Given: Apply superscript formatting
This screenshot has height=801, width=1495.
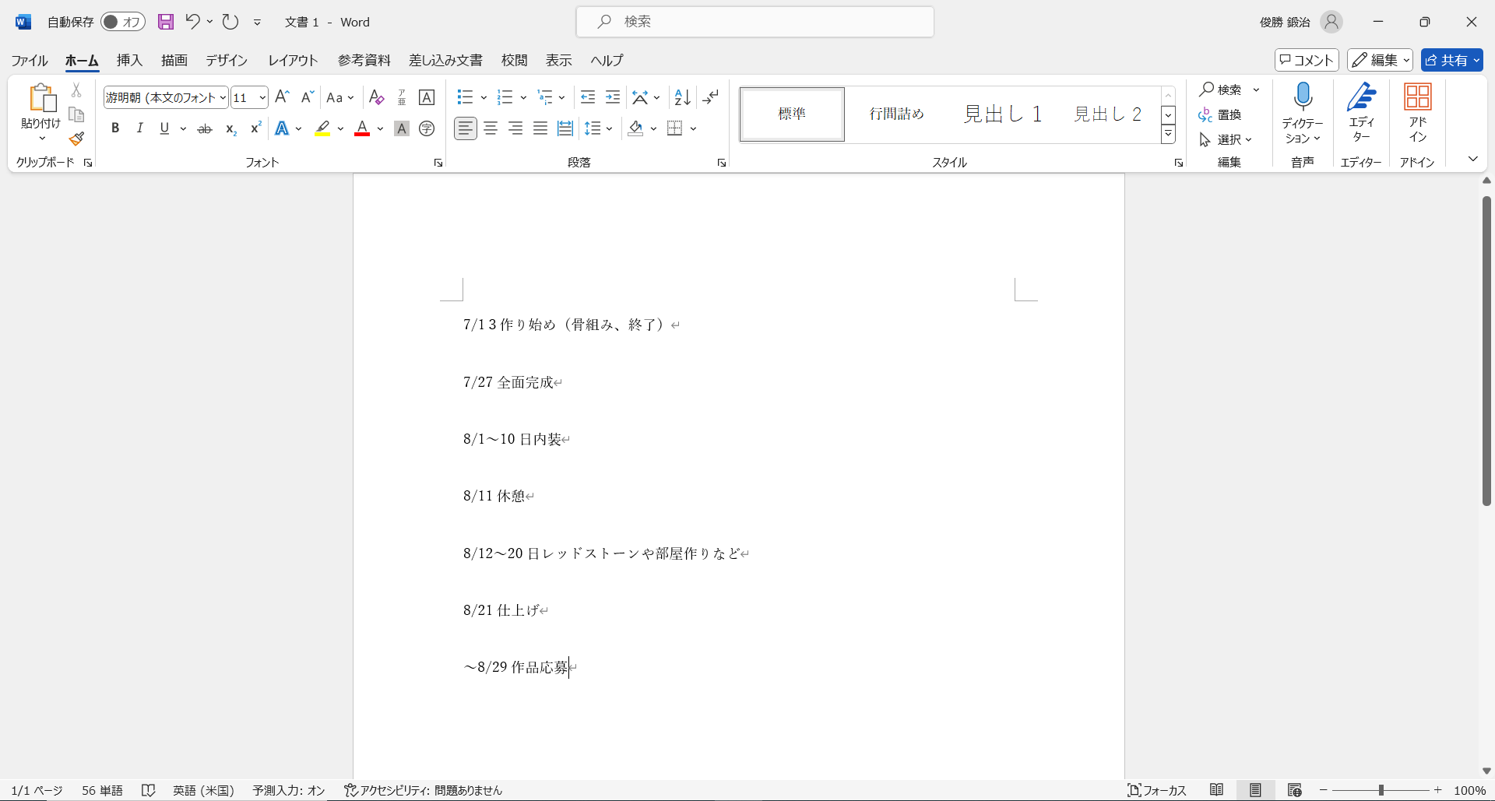Looking at the screenshot, I should (x=255, y=128).
